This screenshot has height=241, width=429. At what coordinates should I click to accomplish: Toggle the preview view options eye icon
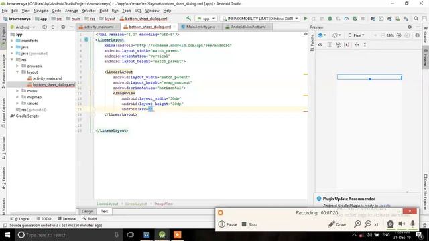coord(320,44)
